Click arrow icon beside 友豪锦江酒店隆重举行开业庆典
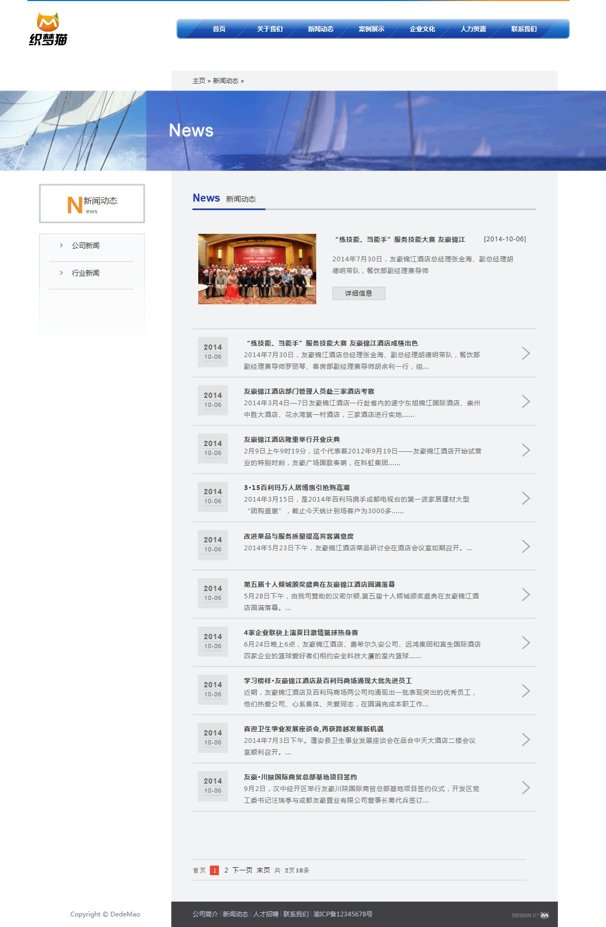 click(526, 450)
